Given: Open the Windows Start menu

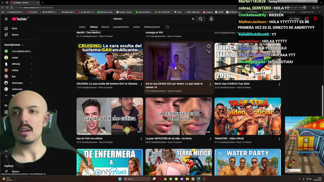Looking at the screenshot, I should tap(120, 179).
